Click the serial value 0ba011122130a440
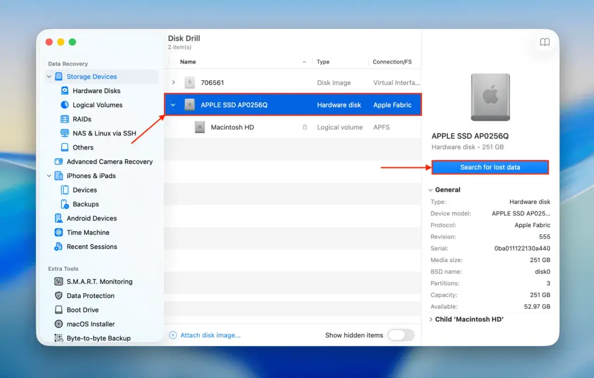 523,248
